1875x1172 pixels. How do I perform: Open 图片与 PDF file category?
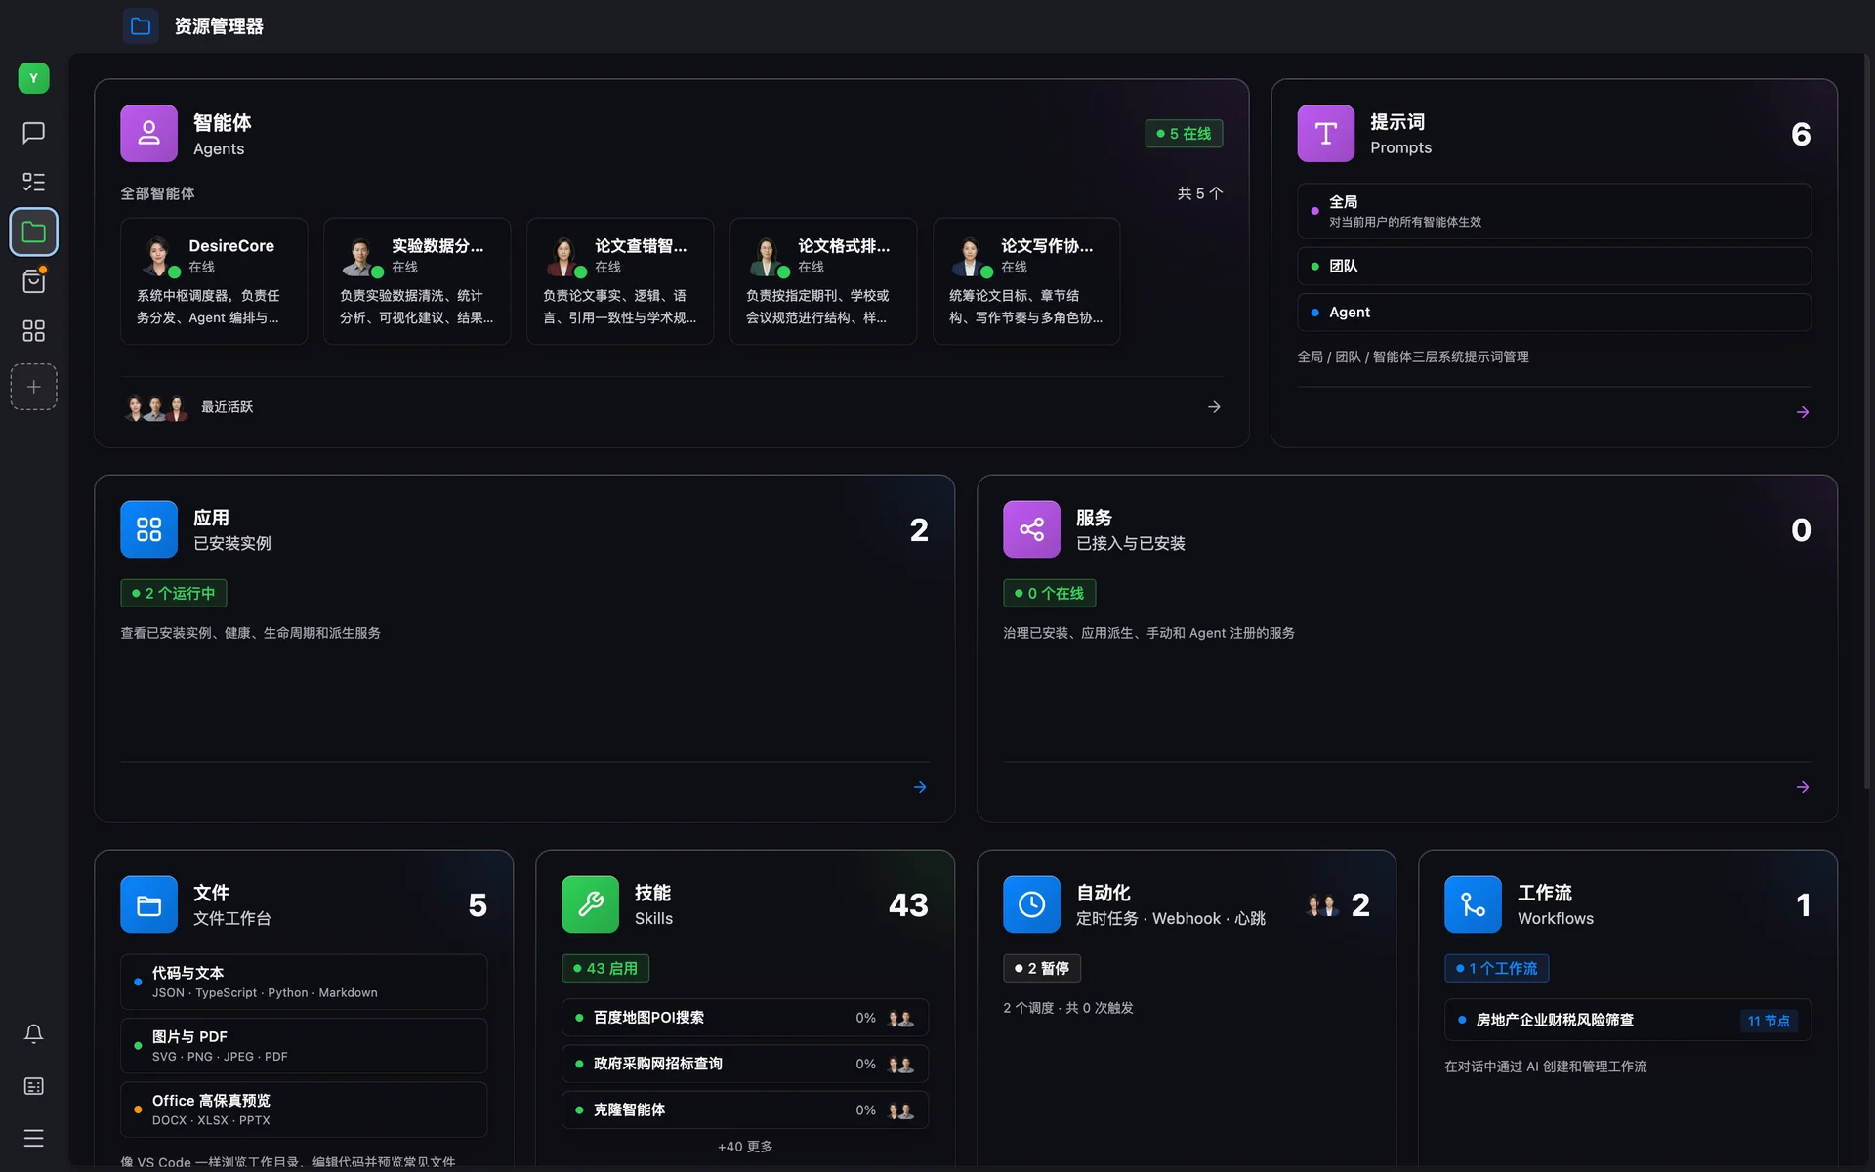point(304,1046)
